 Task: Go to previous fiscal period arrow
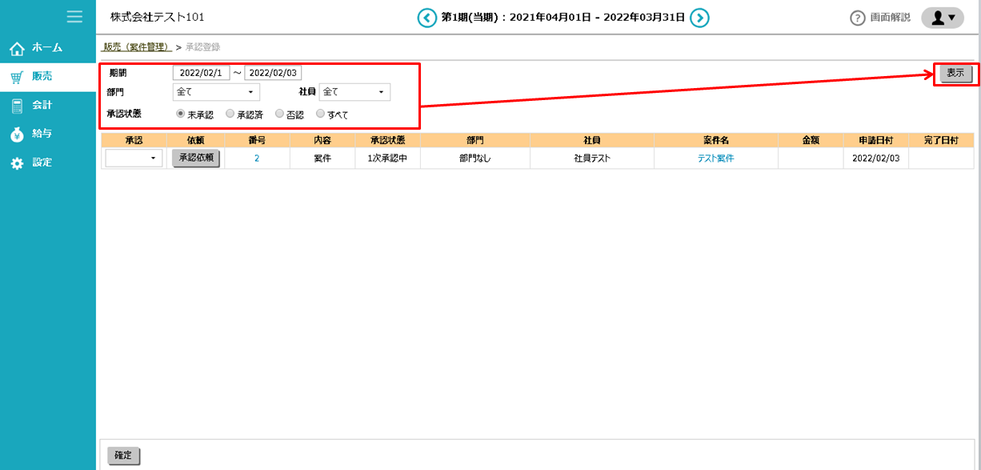pos(427,18)
